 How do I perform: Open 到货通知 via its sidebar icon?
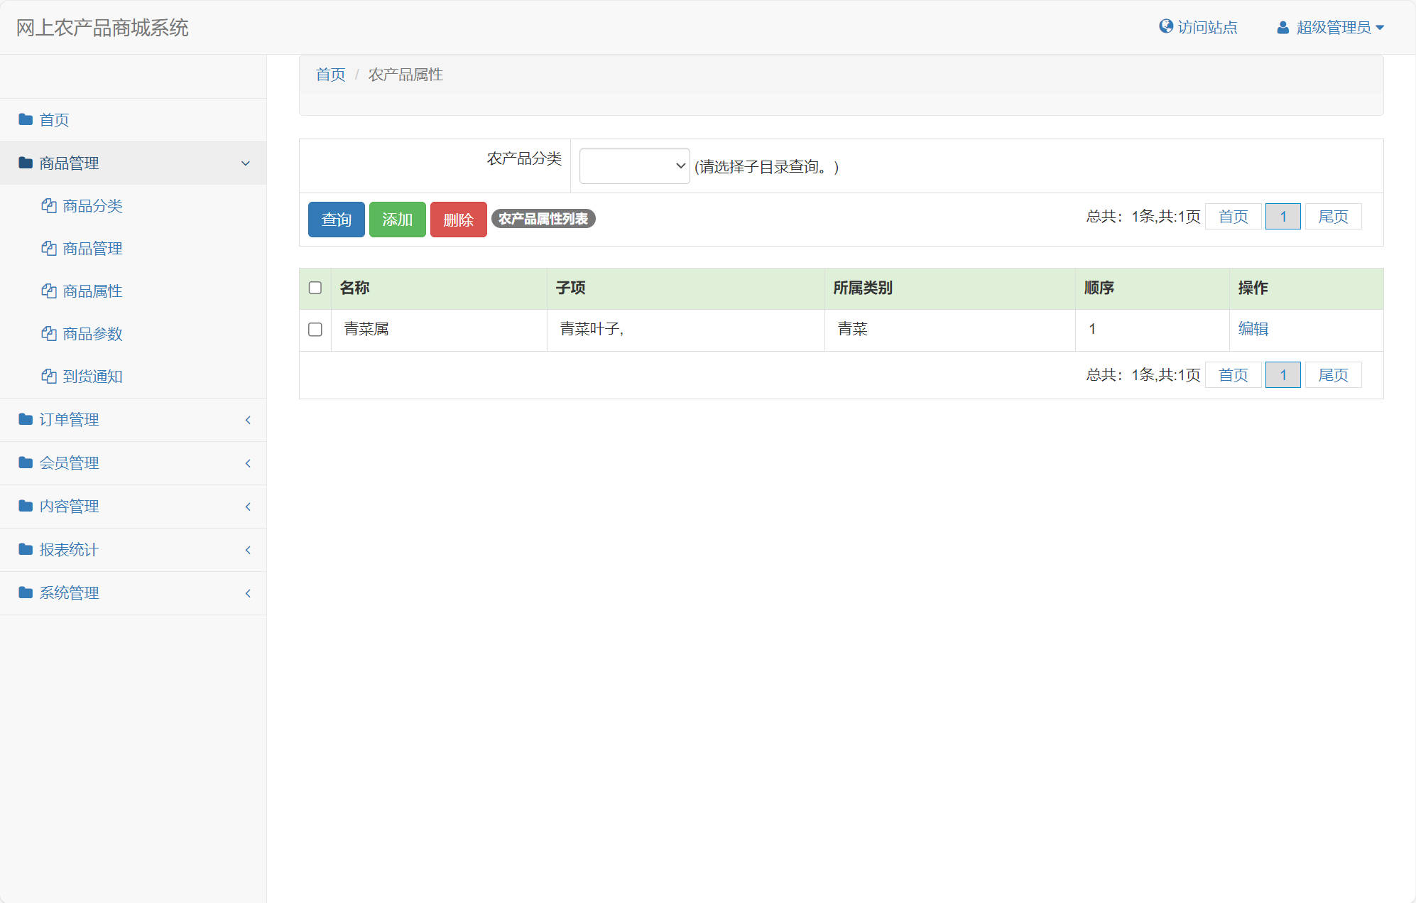pos(48,377)
